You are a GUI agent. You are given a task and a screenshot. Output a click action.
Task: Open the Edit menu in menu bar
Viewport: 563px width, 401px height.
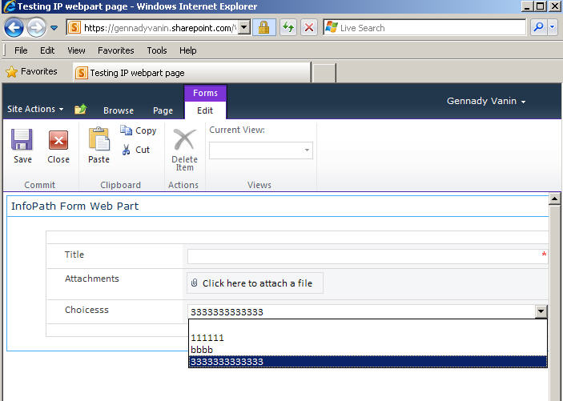(47, 50)
